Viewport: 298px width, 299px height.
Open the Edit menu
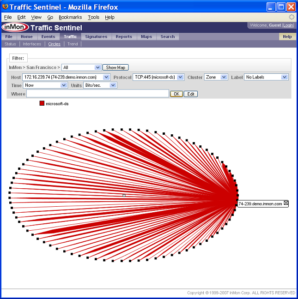click(x=21, y=17)
